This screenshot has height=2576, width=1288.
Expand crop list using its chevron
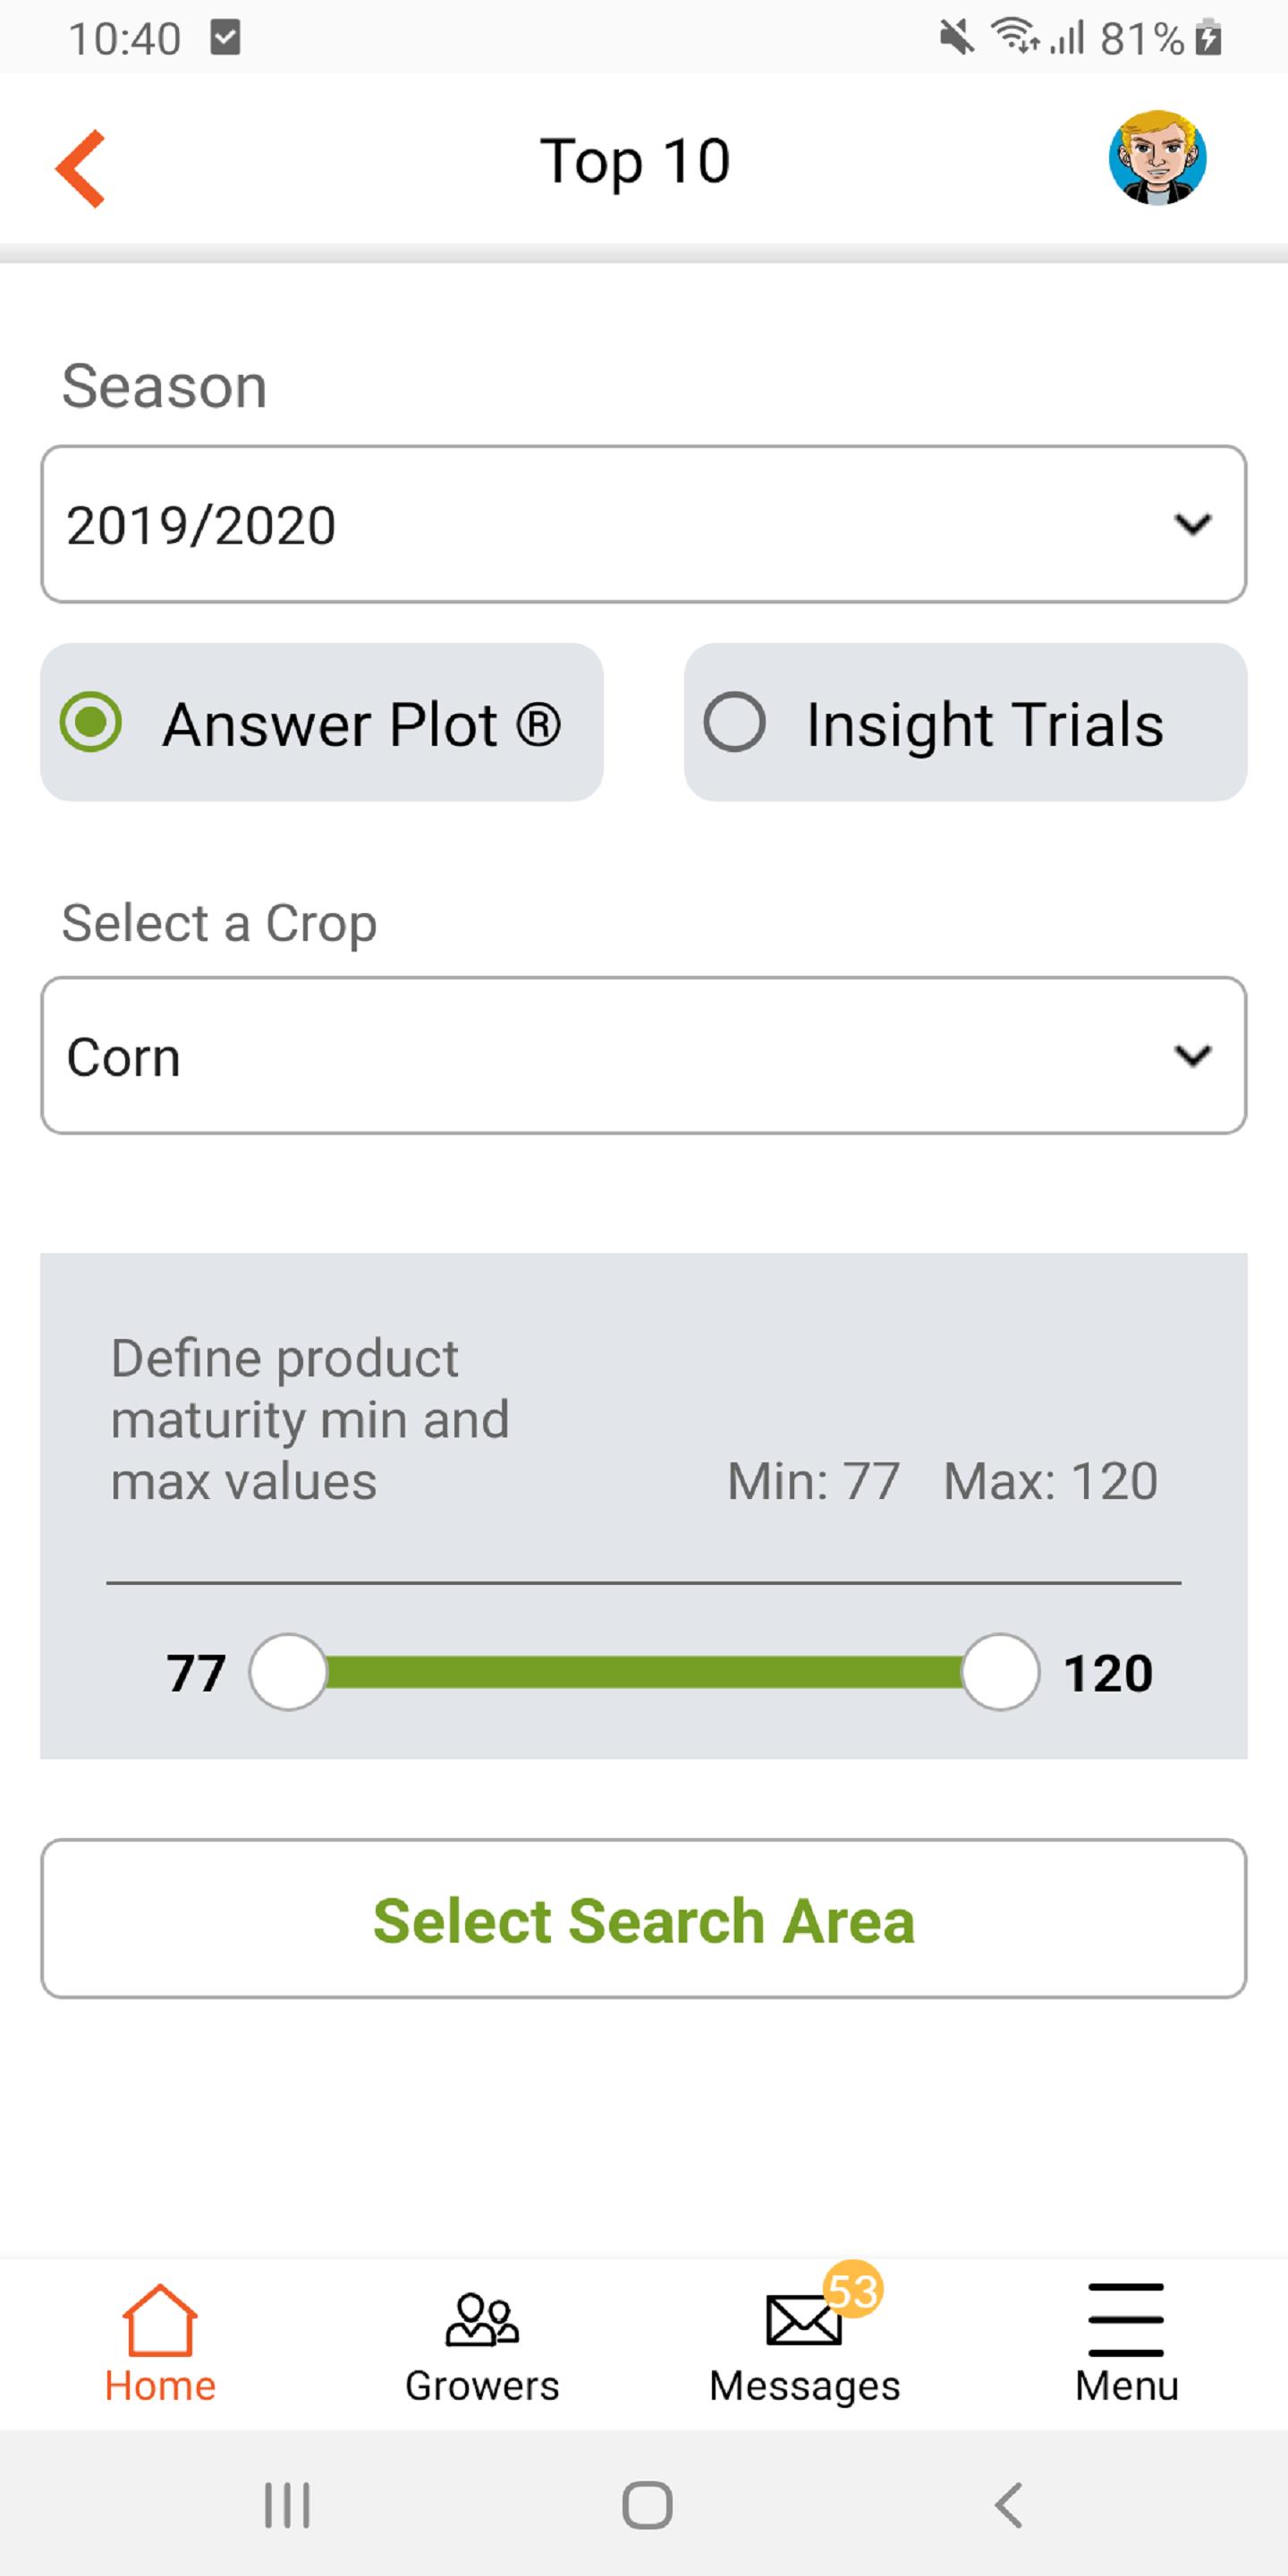pos(1192,1055)
